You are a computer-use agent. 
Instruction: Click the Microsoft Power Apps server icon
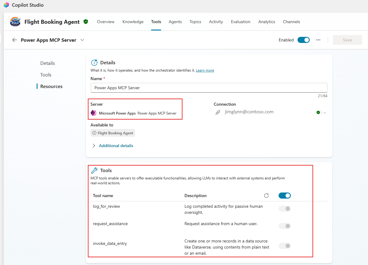point(94,113)
